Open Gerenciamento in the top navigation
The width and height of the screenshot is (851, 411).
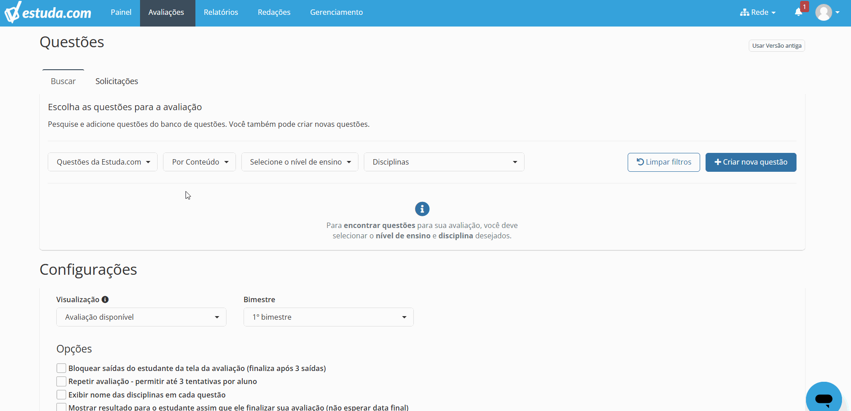click(x=336, y=12)
